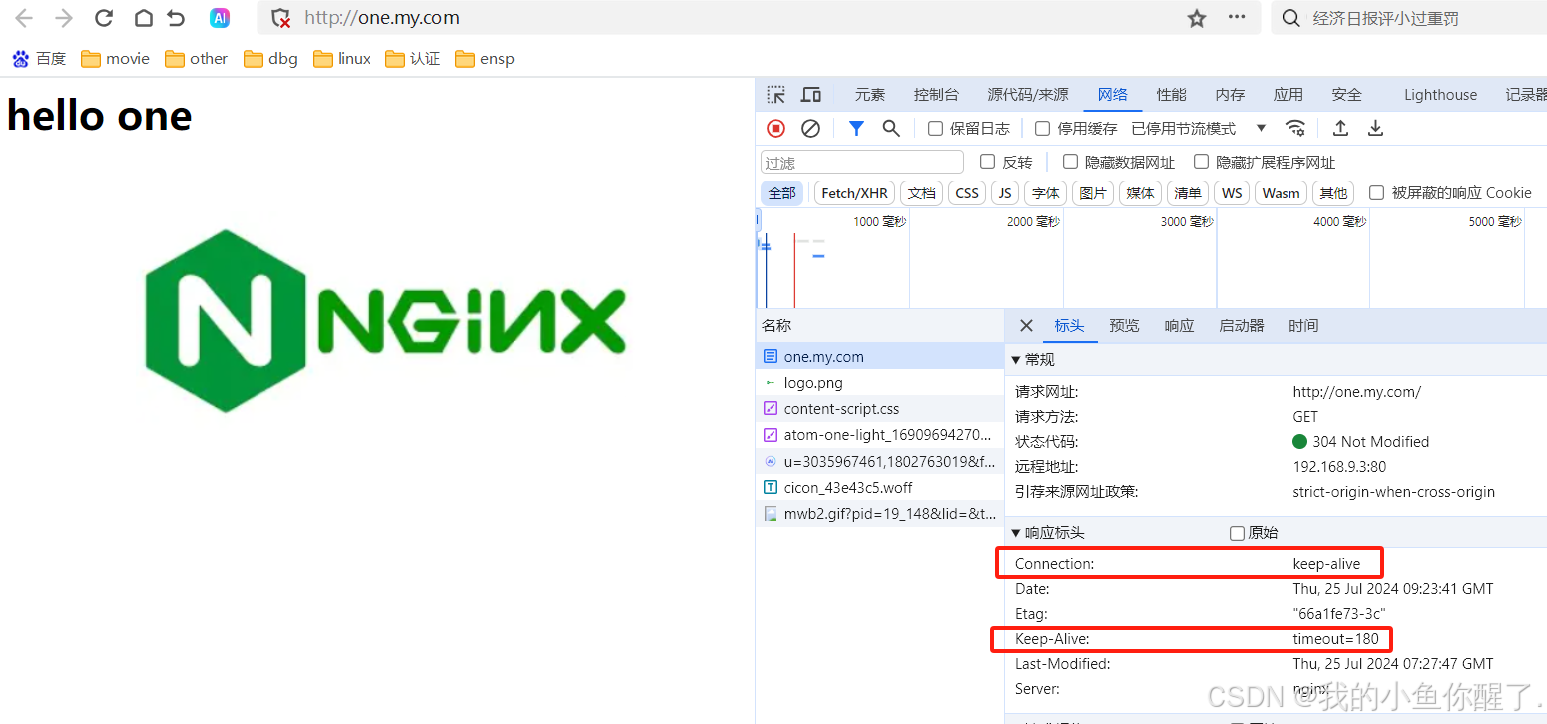Switch to the 元素 panel tab
1547x724 pixels.
[870, 94]
